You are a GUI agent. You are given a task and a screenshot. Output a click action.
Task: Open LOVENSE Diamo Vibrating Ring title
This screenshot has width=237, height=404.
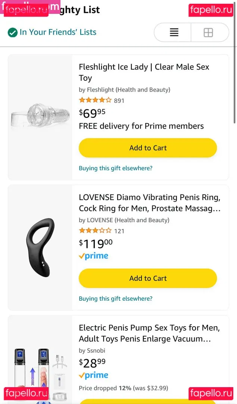click(x=149, y=203)
